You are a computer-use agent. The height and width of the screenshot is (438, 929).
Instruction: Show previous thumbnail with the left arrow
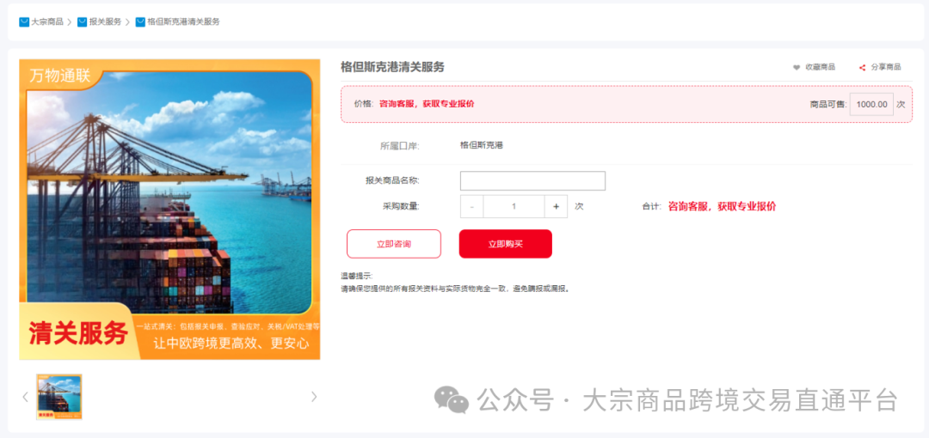point(25,397)
